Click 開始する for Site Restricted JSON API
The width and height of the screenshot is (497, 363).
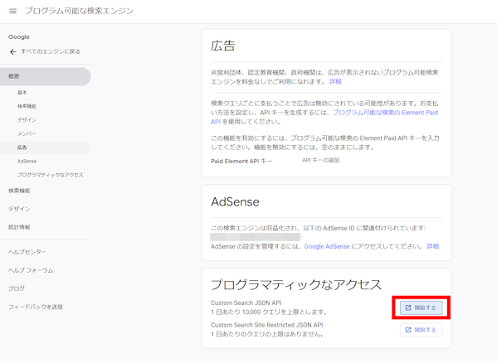(x=421, y=330)
